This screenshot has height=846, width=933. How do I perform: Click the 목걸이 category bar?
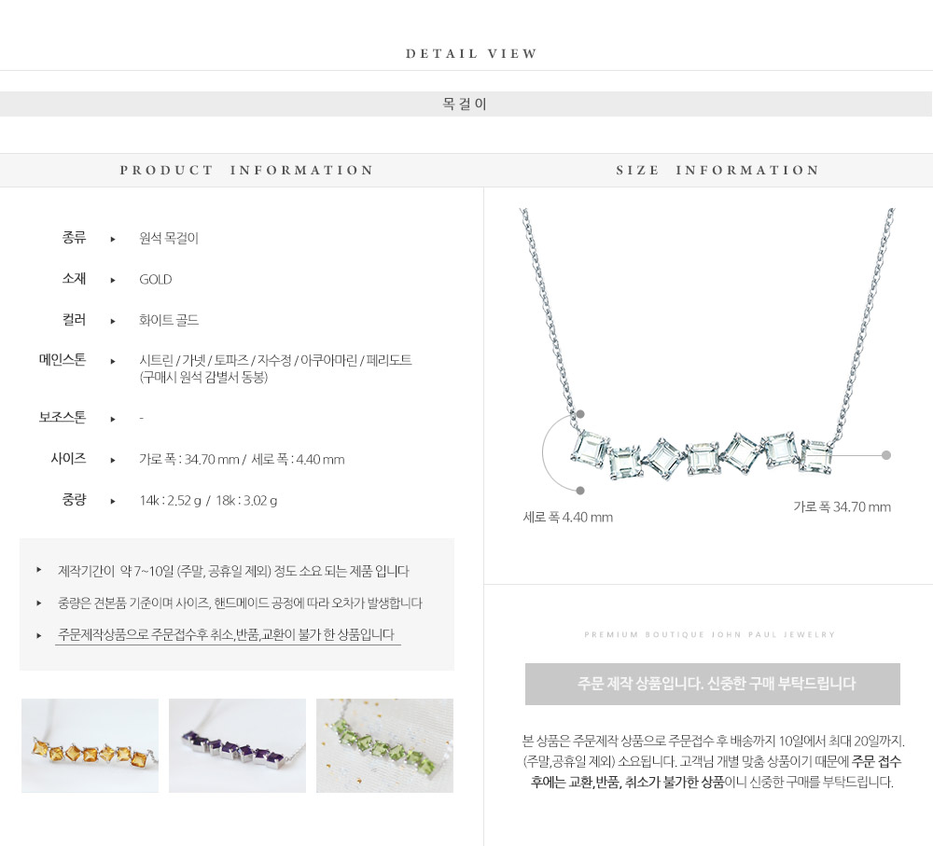click(x=466, y=104)
